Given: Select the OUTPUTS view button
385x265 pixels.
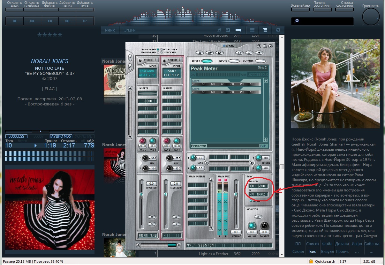Looking at the screenshot, I should coord(260,61).
